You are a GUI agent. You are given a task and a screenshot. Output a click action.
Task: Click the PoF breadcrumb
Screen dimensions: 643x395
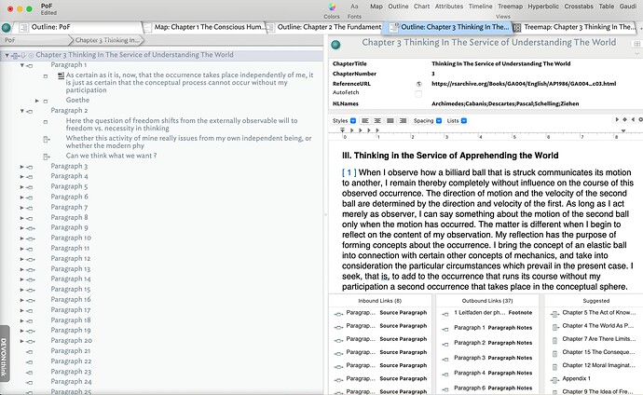[x=10, y=40]
